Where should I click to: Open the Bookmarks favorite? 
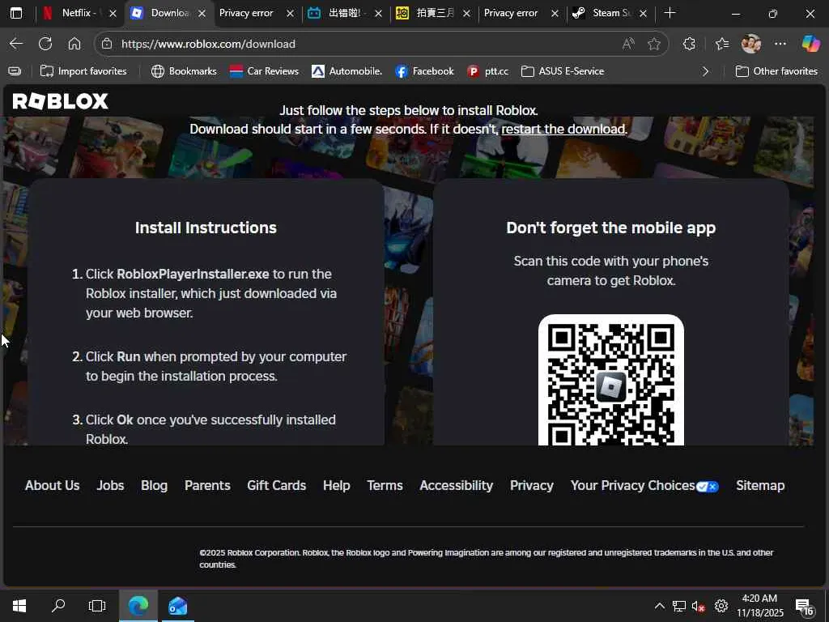pos(184,71)
